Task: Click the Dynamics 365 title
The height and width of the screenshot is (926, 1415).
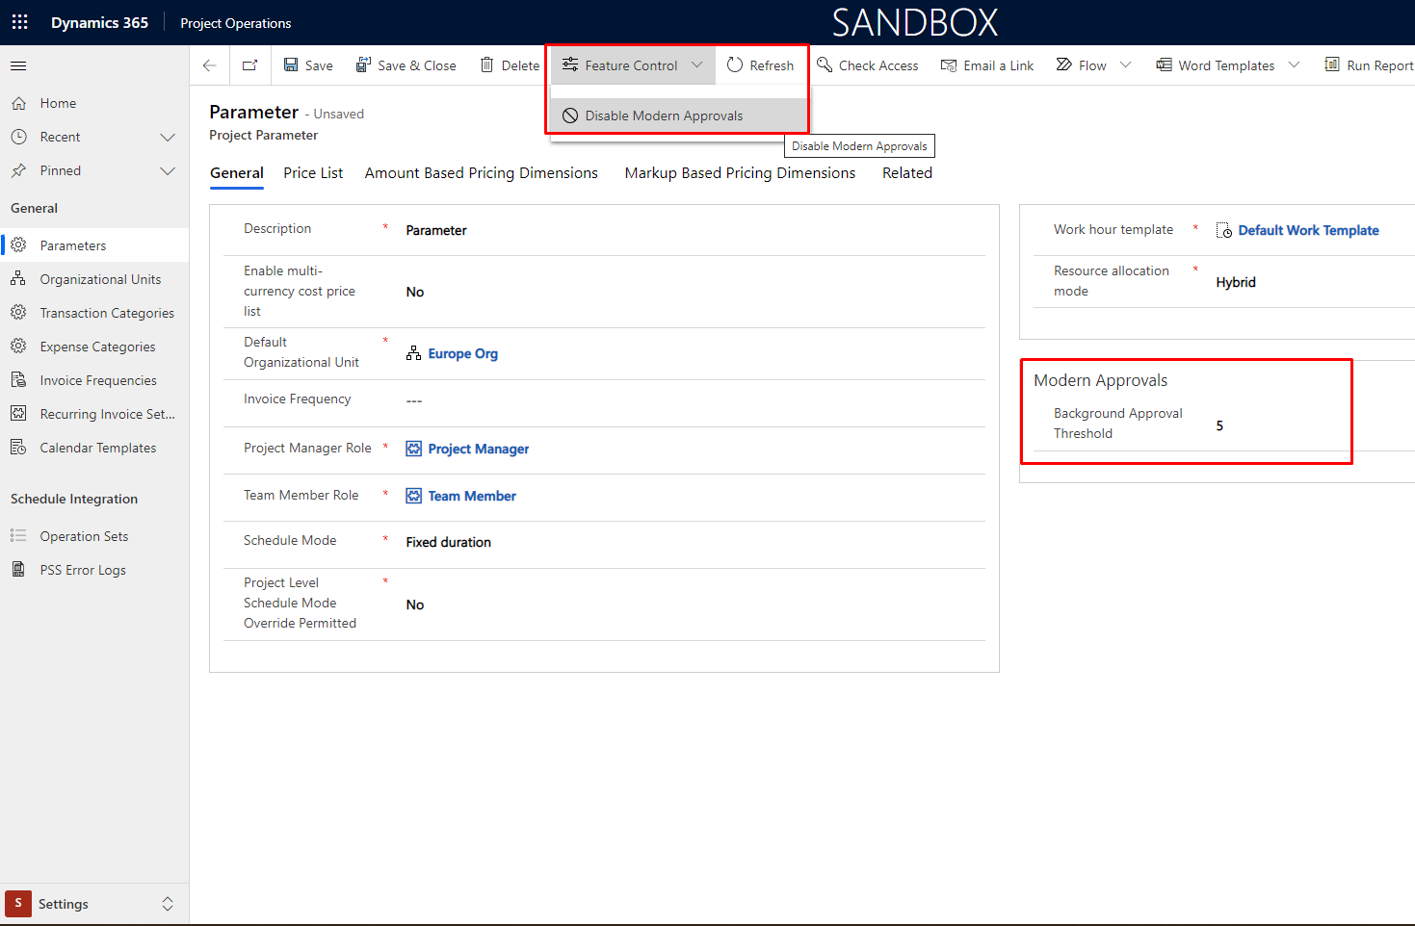Action: click(x=99, y=22)
